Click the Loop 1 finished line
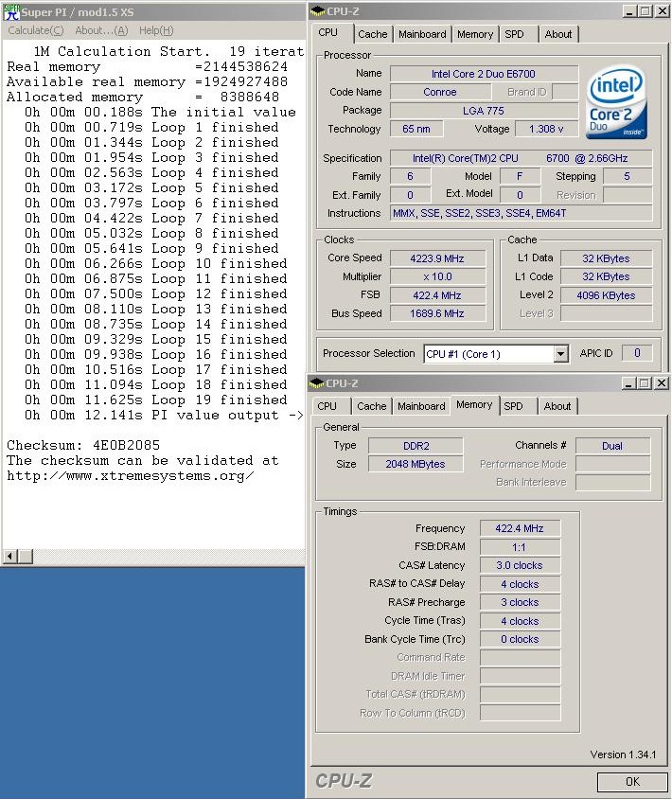Screen dimensions: 672x799 (x=151, y=128)
